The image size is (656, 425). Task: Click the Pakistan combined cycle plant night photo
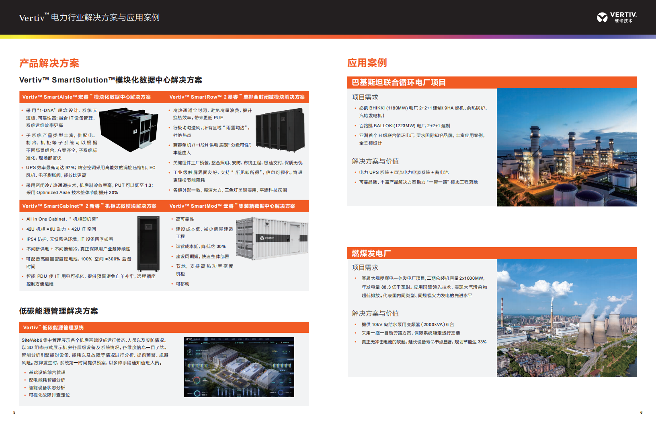(566, 147)
